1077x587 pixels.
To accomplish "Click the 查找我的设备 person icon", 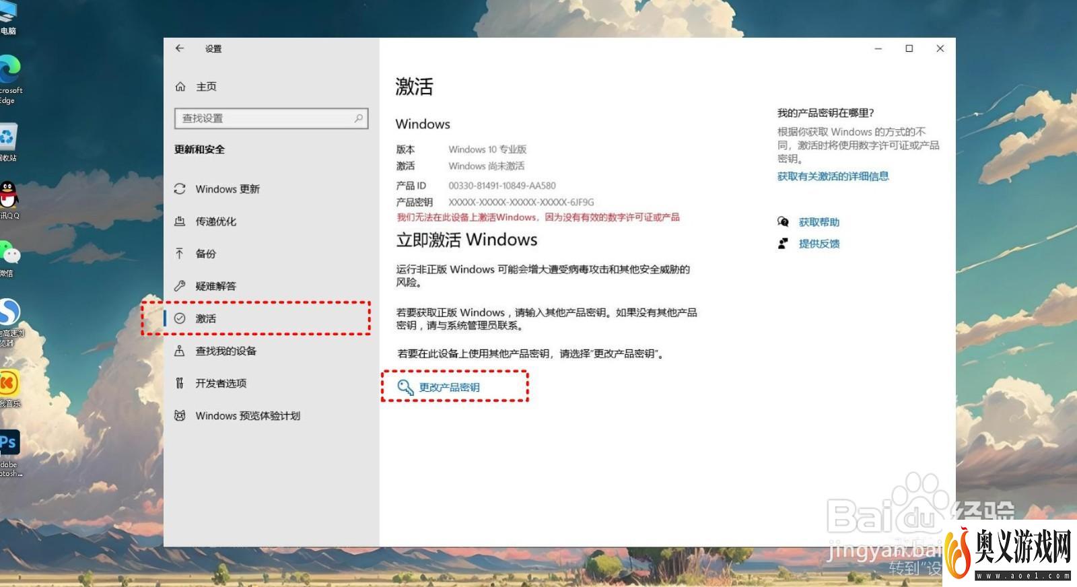I will point(180,351).
